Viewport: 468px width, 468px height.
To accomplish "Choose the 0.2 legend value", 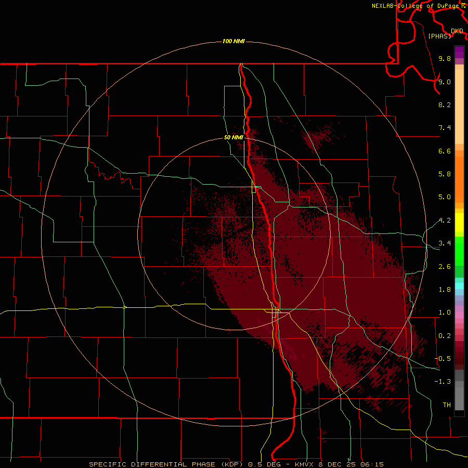I will pyautogui.click(x=445, y=336).
